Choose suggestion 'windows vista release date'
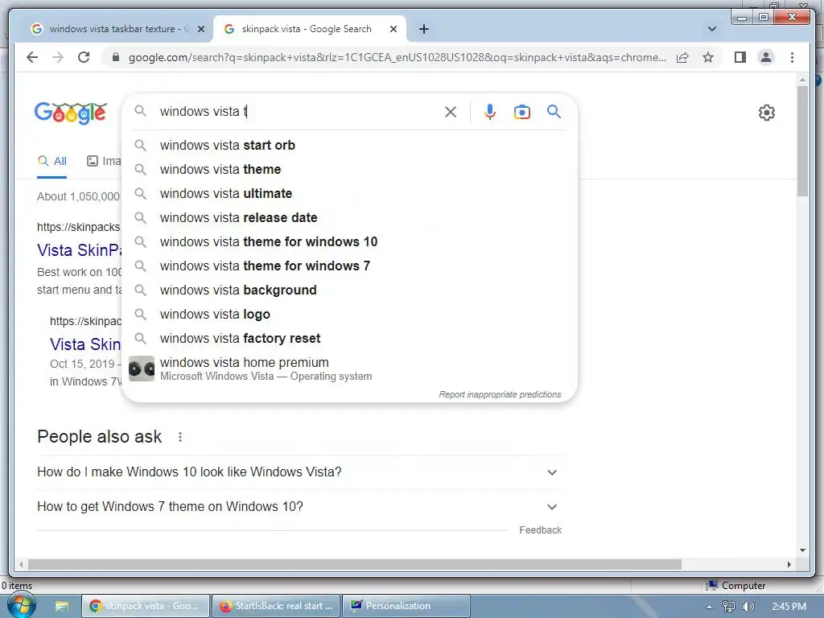 click(349, 217)
